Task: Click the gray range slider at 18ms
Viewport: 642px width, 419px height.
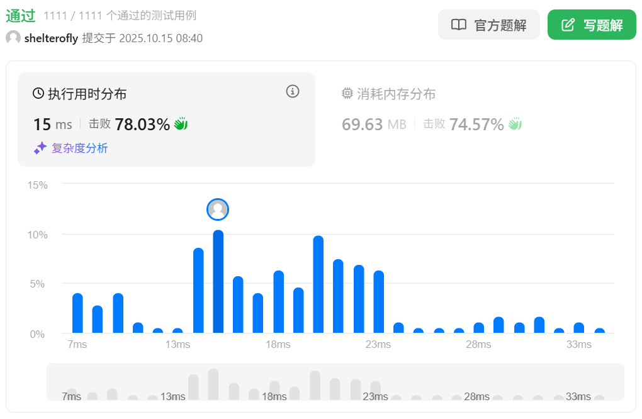Action: coord(274,390)
